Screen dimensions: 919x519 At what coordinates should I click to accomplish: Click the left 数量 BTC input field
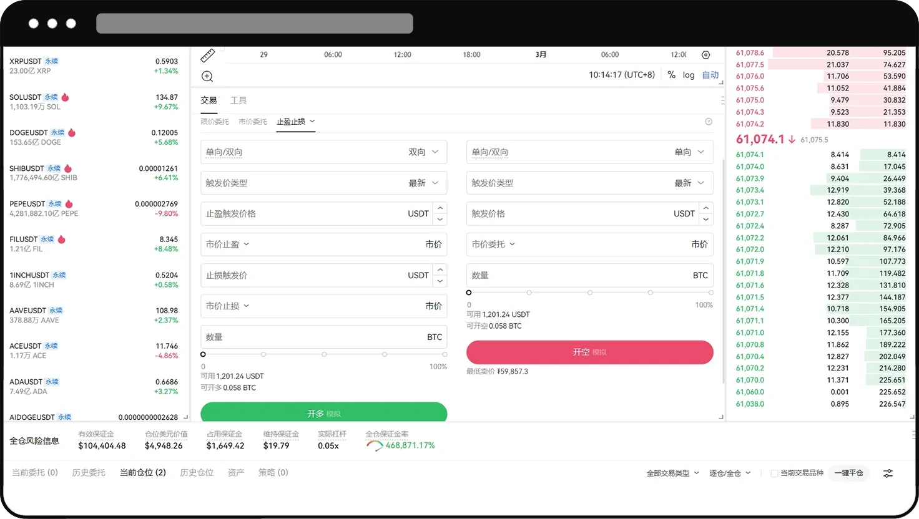324,337
